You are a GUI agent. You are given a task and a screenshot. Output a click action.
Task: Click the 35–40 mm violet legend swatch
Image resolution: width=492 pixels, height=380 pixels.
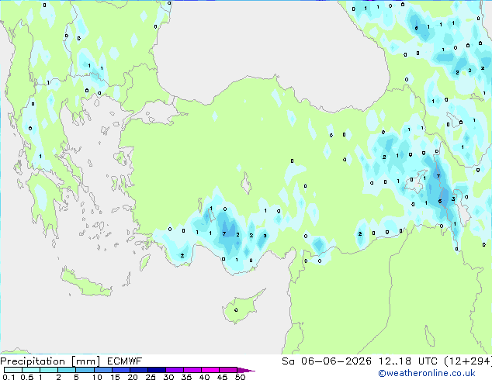point(192,370)
